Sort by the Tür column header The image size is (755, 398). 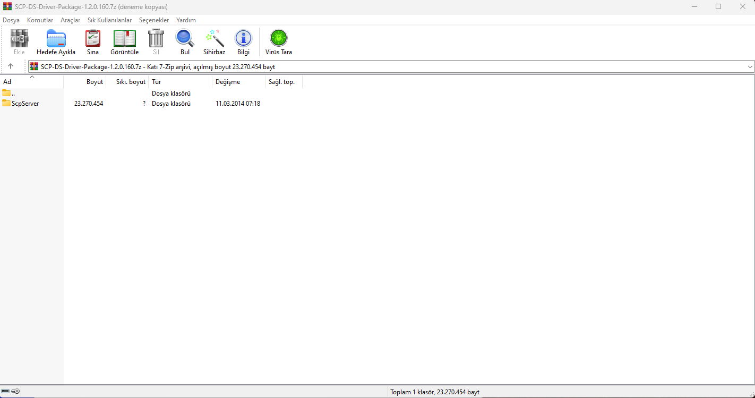[x=181, y=82]
